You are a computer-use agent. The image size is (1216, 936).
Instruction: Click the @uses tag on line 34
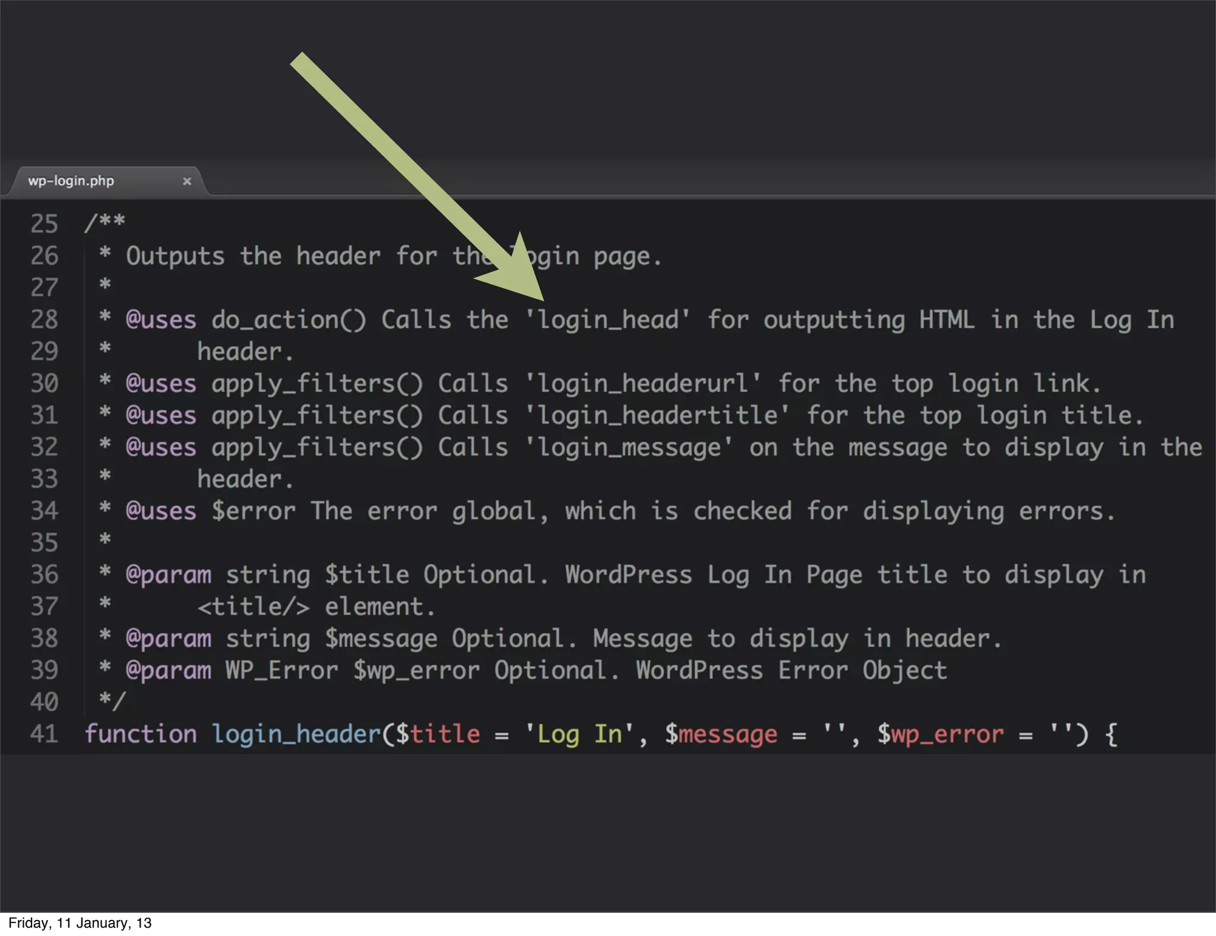tap(161, 511)
